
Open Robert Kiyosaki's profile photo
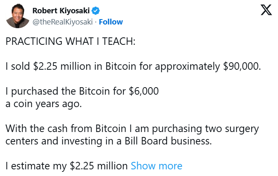[x=17, y=16]
